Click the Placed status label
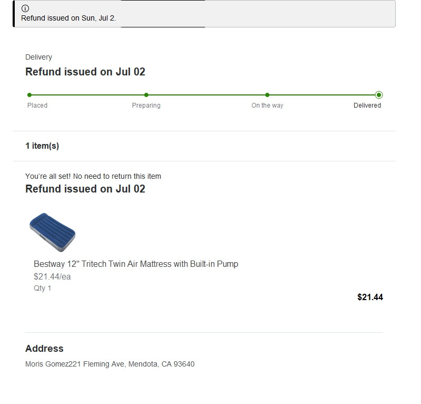This screenshot has width=421, height=404. click(x=37, y=105)
